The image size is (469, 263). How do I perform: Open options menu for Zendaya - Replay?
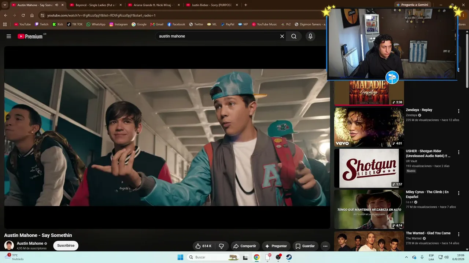[458, 111]
